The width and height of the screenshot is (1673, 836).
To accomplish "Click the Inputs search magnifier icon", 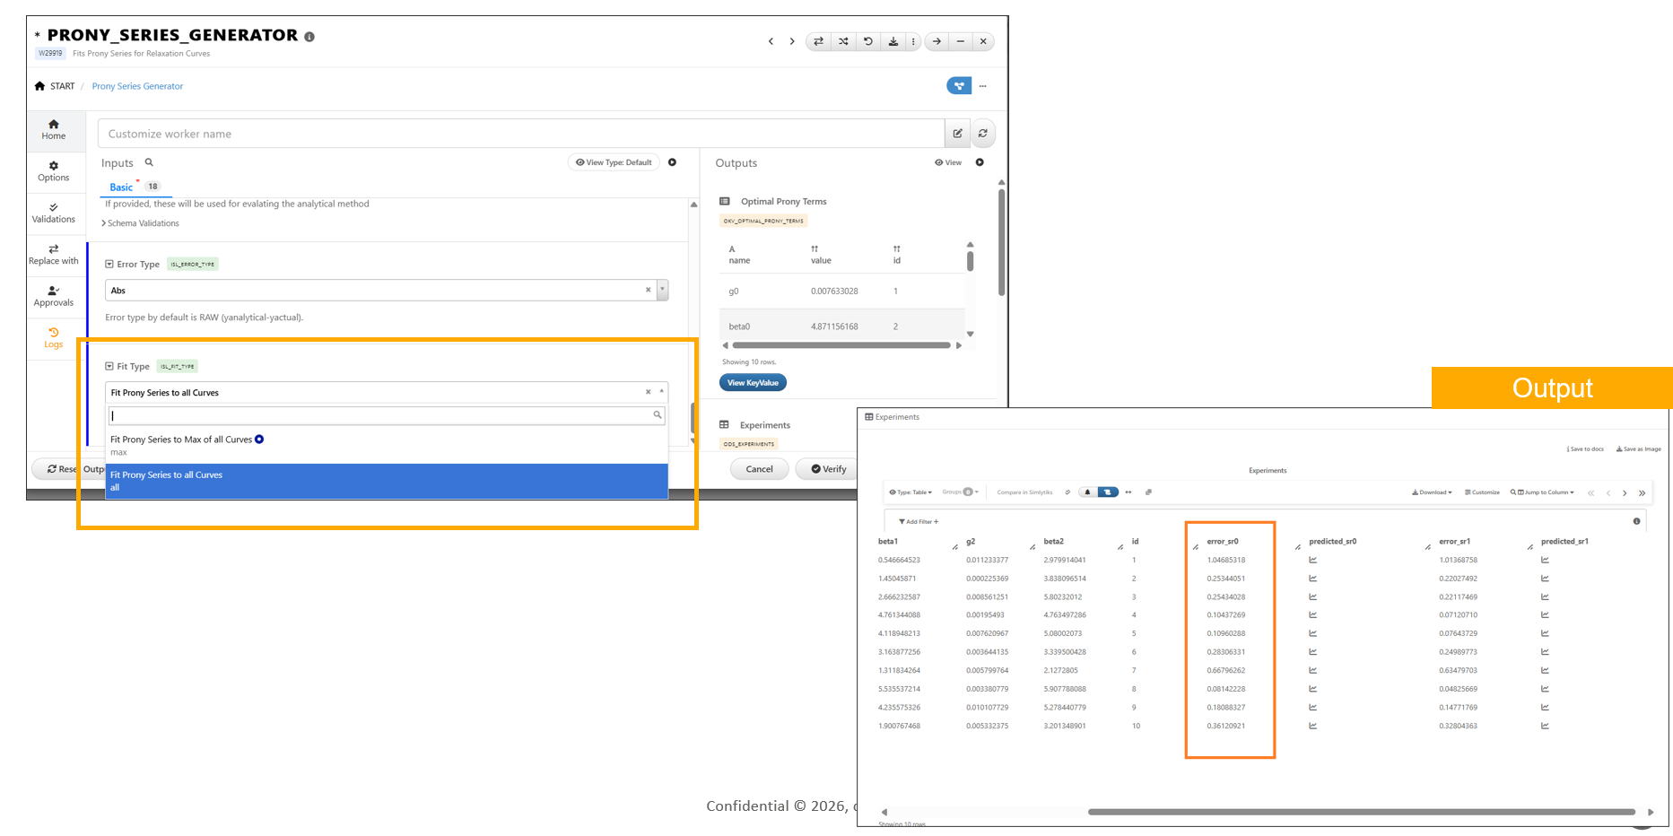I will pos(149,162).
